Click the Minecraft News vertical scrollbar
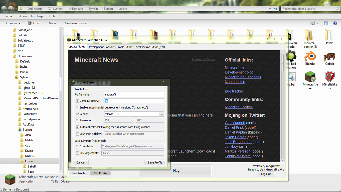Screen dimensions: 341x192 (283, 106)
